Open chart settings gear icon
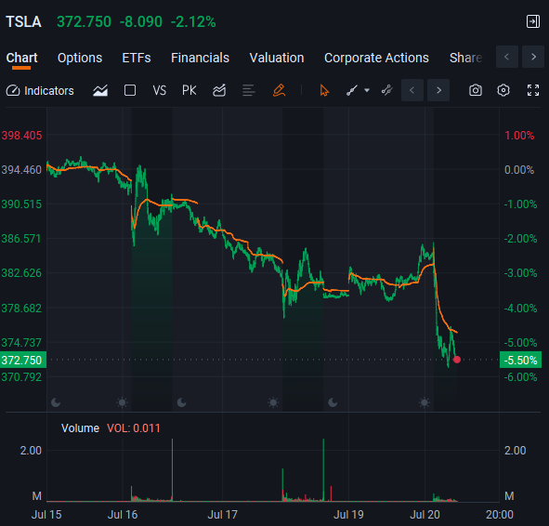The image size is (549, 526). click(503, 90)
